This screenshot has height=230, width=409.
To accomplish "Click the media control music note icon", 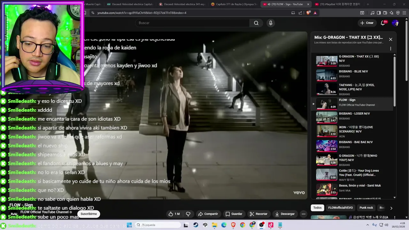I will click(x=372, y=13).
